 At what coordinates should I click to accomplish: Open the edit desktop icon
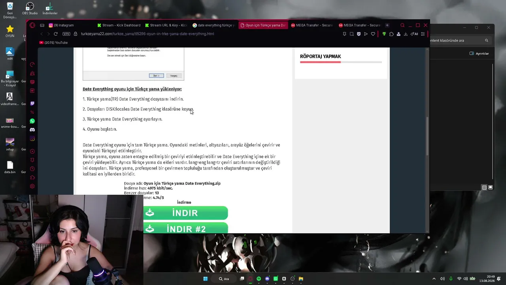[10, 54]
